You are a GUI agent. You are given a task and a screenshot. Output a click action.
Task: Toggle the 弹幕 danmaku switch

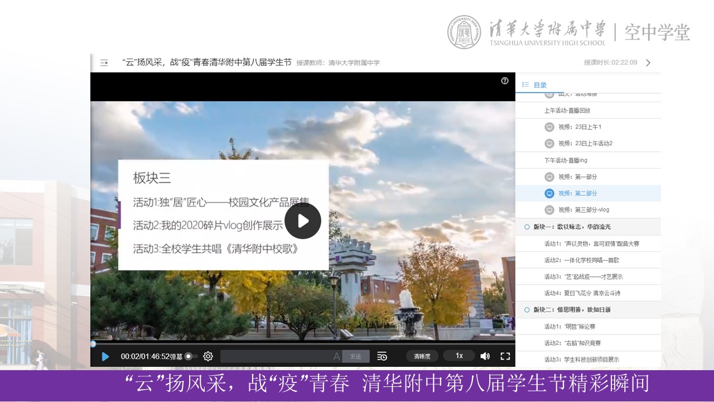point(191,356)
